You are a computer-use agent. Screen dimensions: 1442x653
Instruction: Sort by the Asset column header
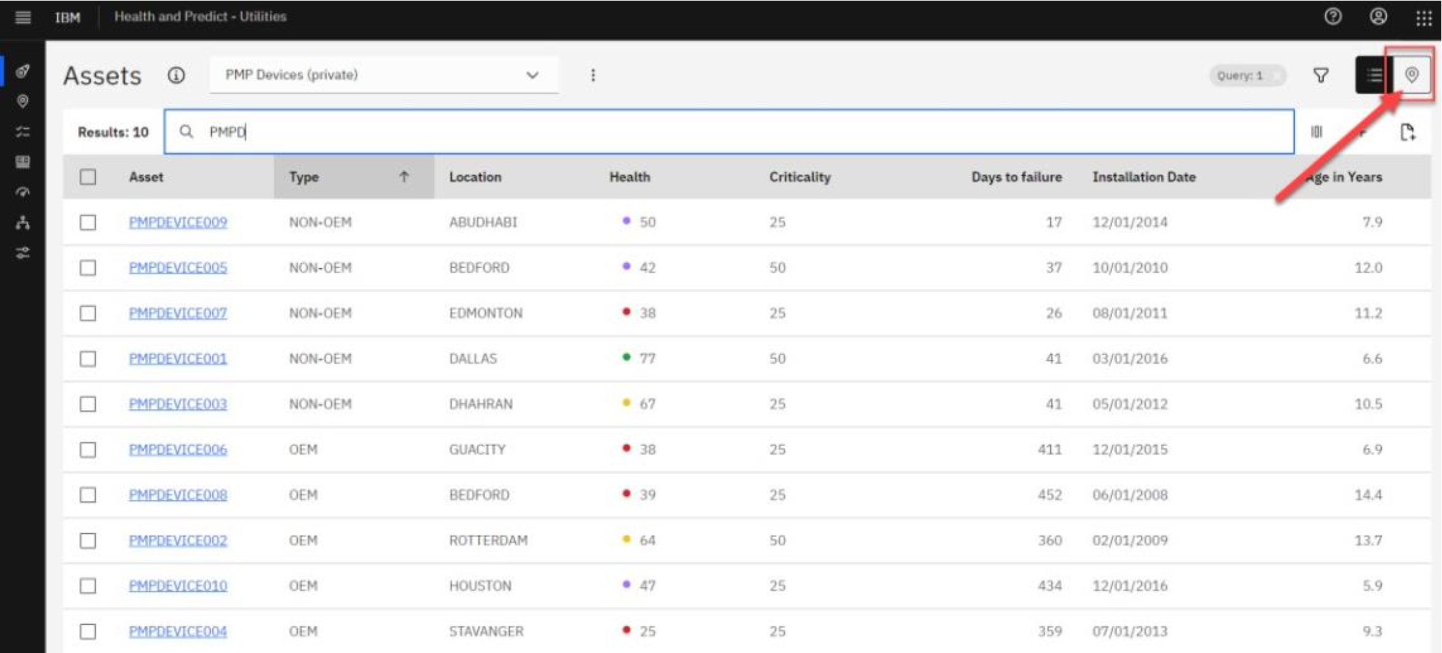146,177
